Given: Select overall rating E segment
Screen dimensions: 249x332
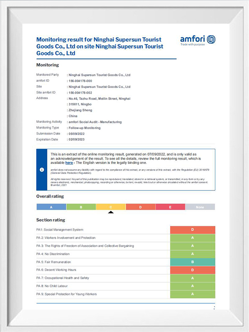Looking at the screenshot, I should click(x=170, y=207).
